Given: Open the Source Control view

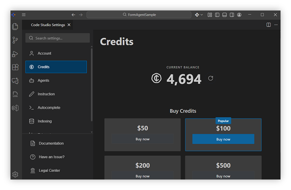Looking at the screenshot, I should [15, 40].
